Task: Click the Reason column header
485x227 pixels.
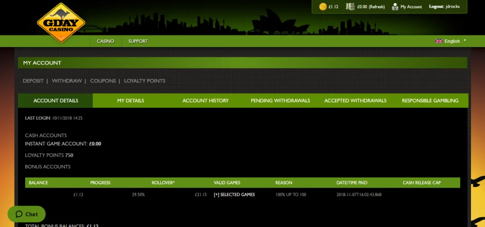Action: click(284, 183)
